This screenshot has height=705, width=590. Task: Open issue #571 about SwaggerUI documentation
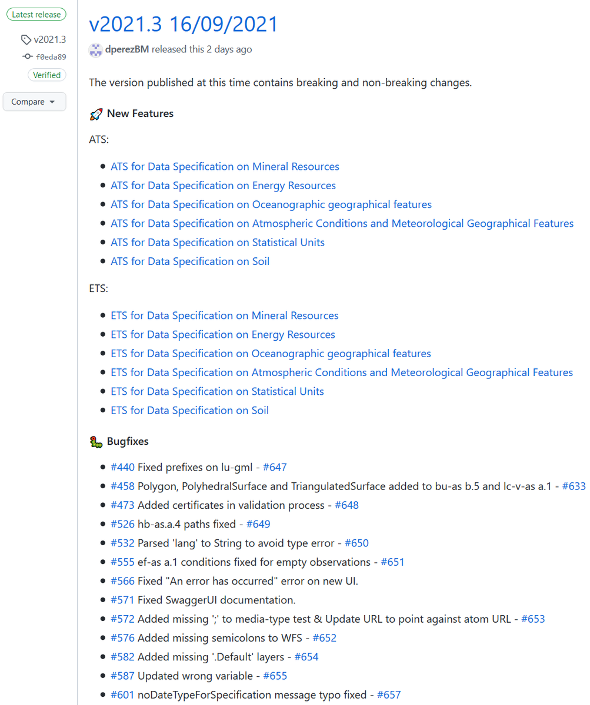(x=123, y=600)
